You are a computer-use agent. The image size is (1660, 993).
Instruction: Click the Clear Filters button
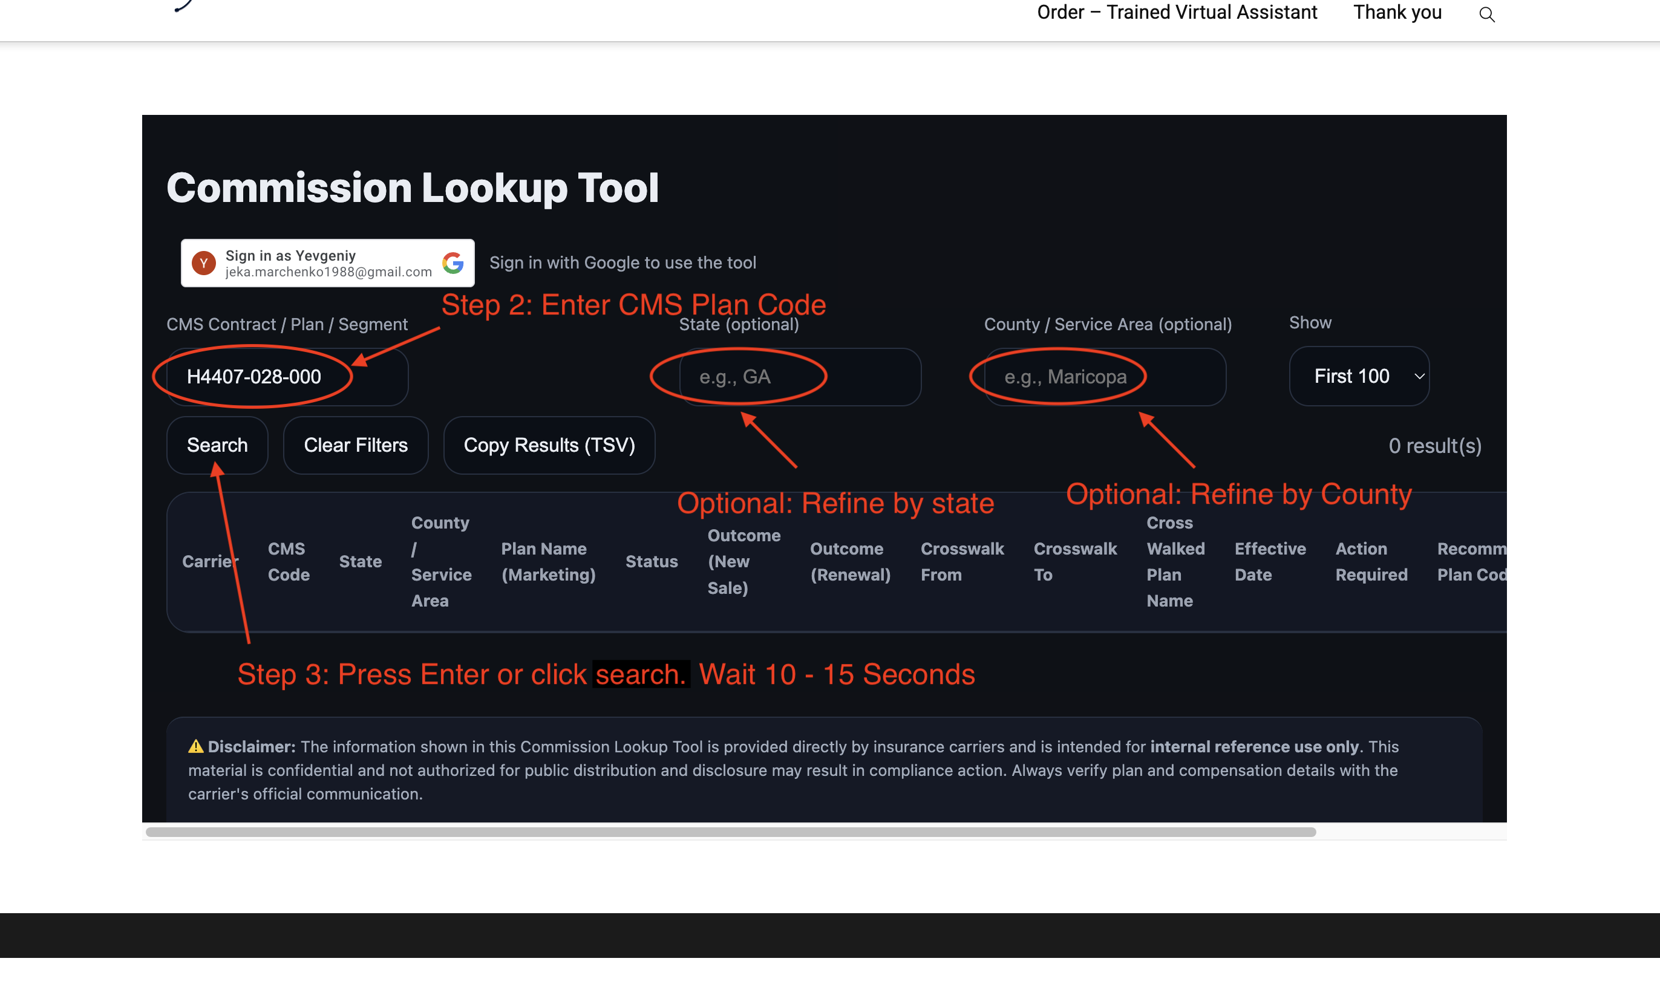[356, 445]
